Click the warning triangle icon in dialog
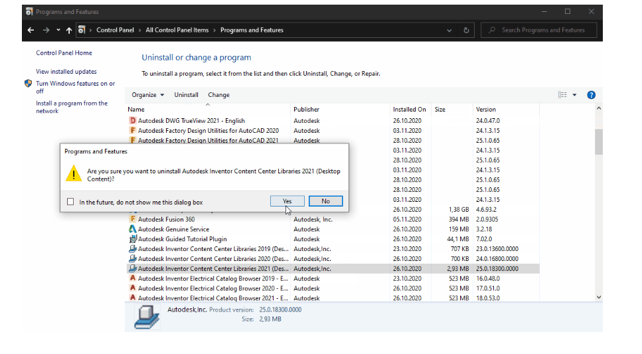642x354 pixels. 74,174
